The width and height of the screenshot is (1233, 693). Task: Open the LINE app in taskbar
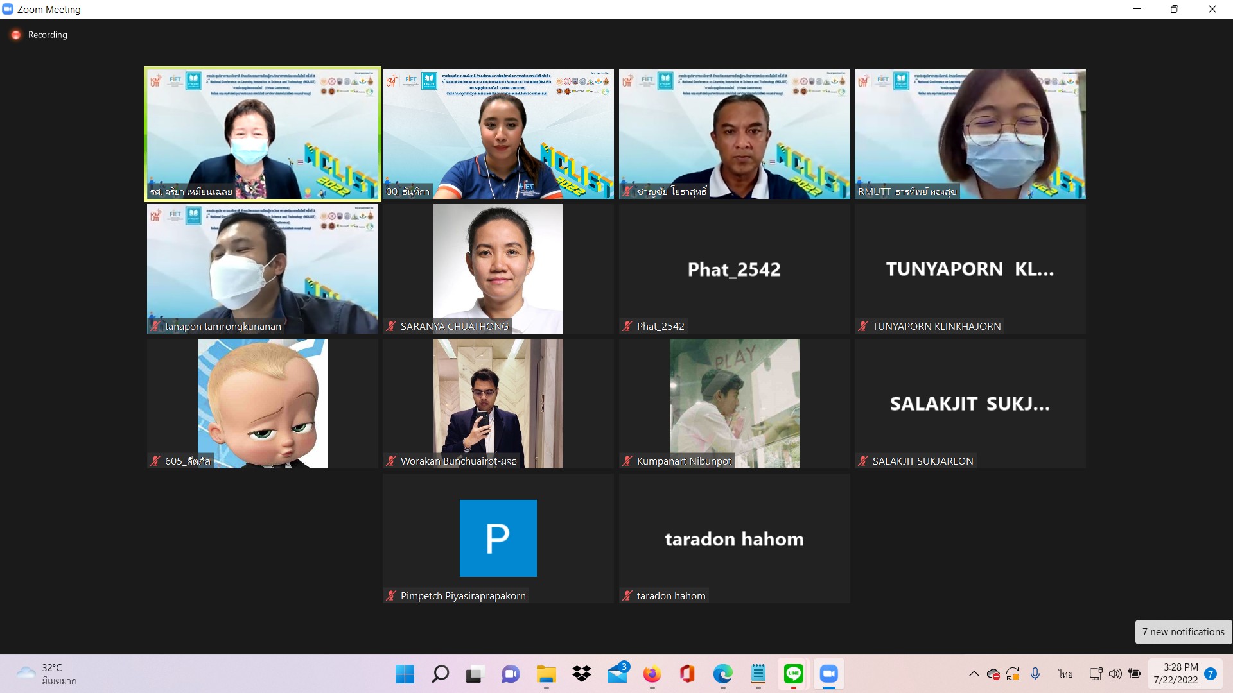(x=794, y=674)
